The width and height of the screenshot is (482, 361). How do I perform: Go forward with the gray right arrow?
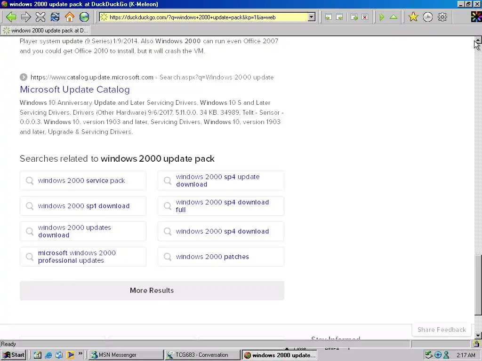26,17
